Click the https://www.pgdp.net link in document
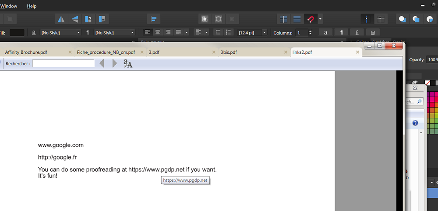 pyautogui.click(x=156, y=169)
